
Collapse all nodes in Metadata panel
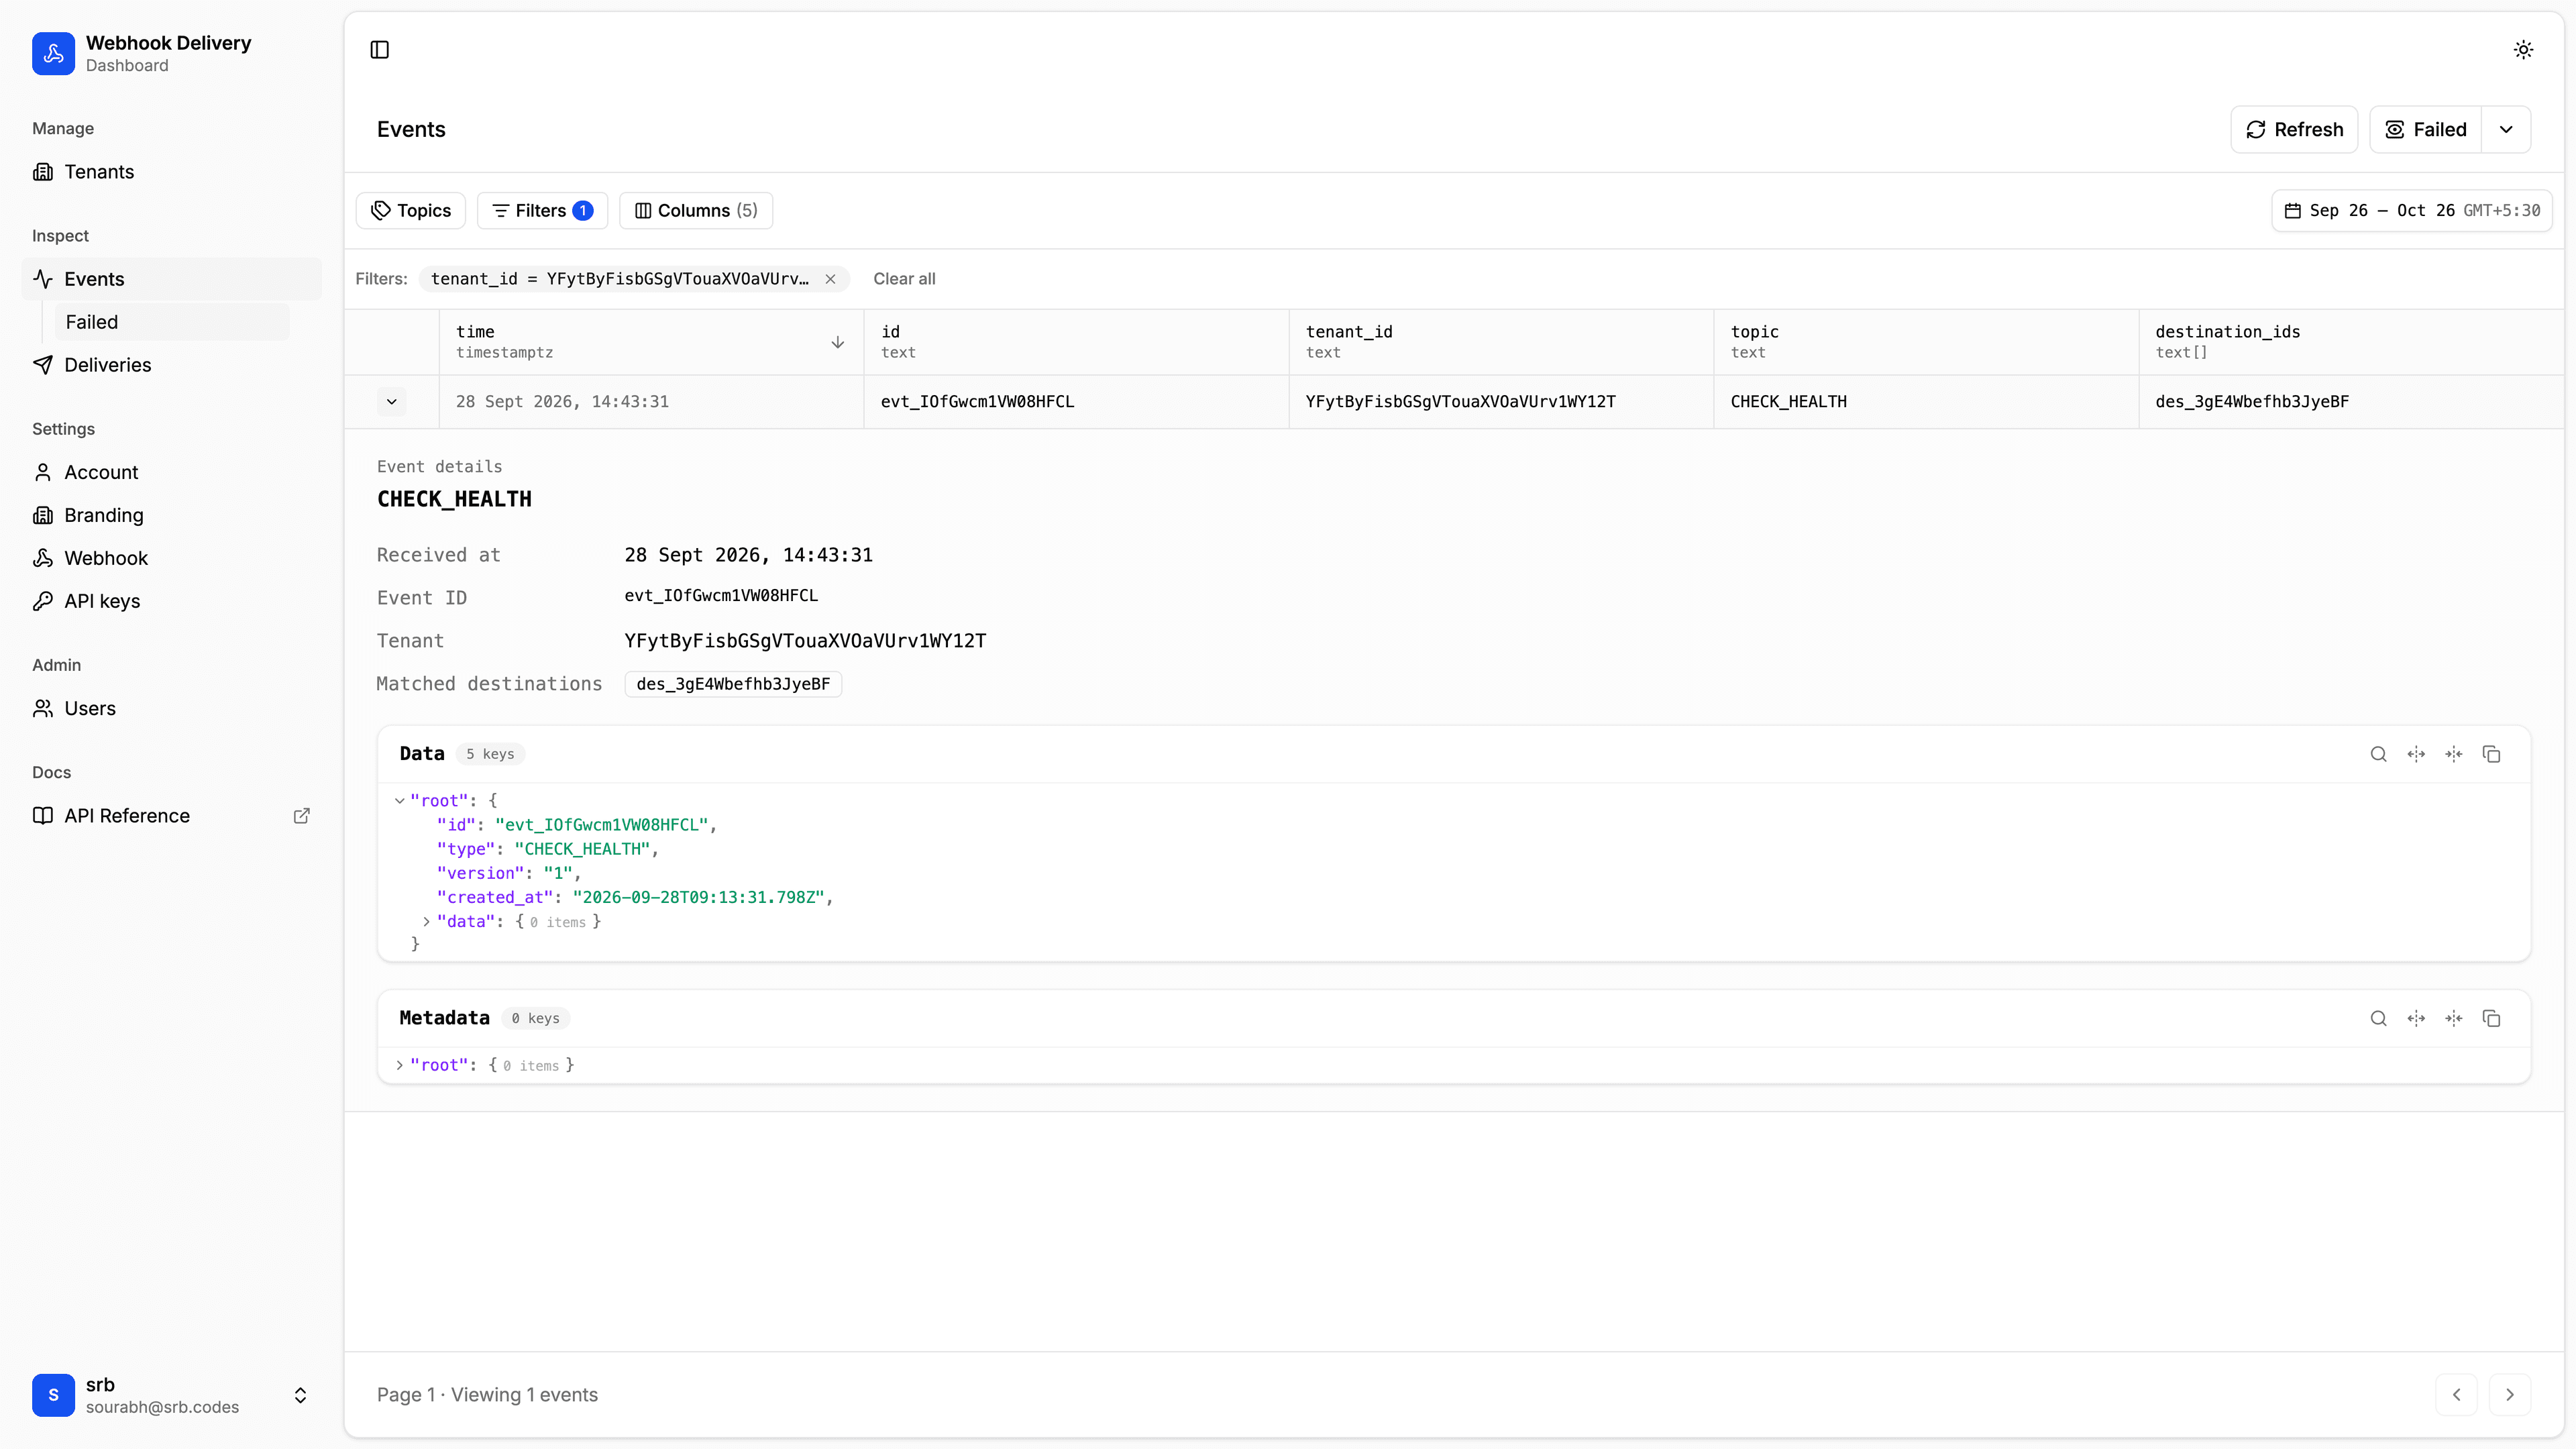[2454, 1018]
